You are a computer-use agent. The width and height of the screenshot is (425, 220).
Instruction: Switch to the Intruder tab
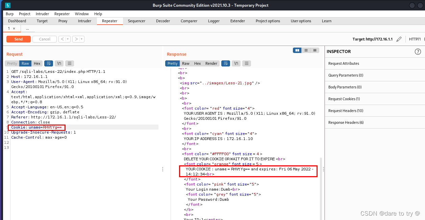pos(84,21)
